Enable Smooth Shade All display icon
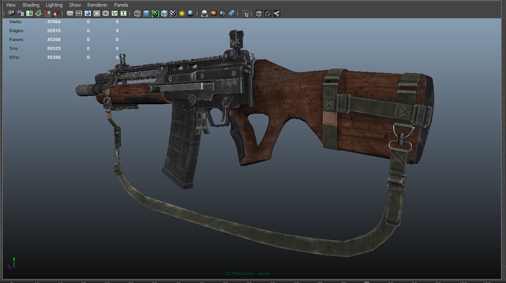 [146, 13]
